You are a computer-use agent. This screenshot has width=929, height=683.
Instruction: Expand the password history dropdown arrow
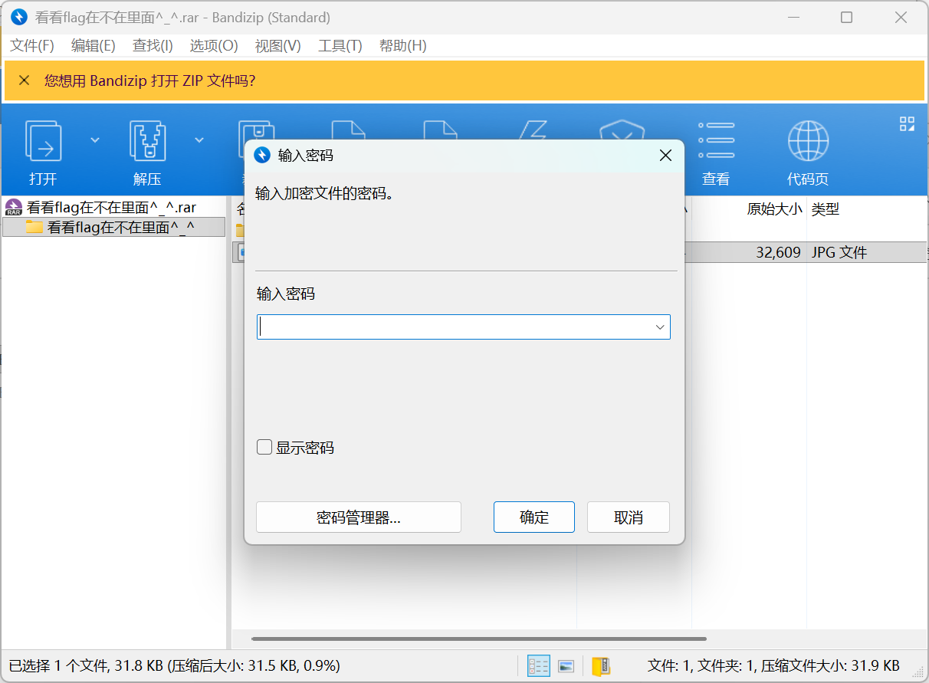pos(659,327)
